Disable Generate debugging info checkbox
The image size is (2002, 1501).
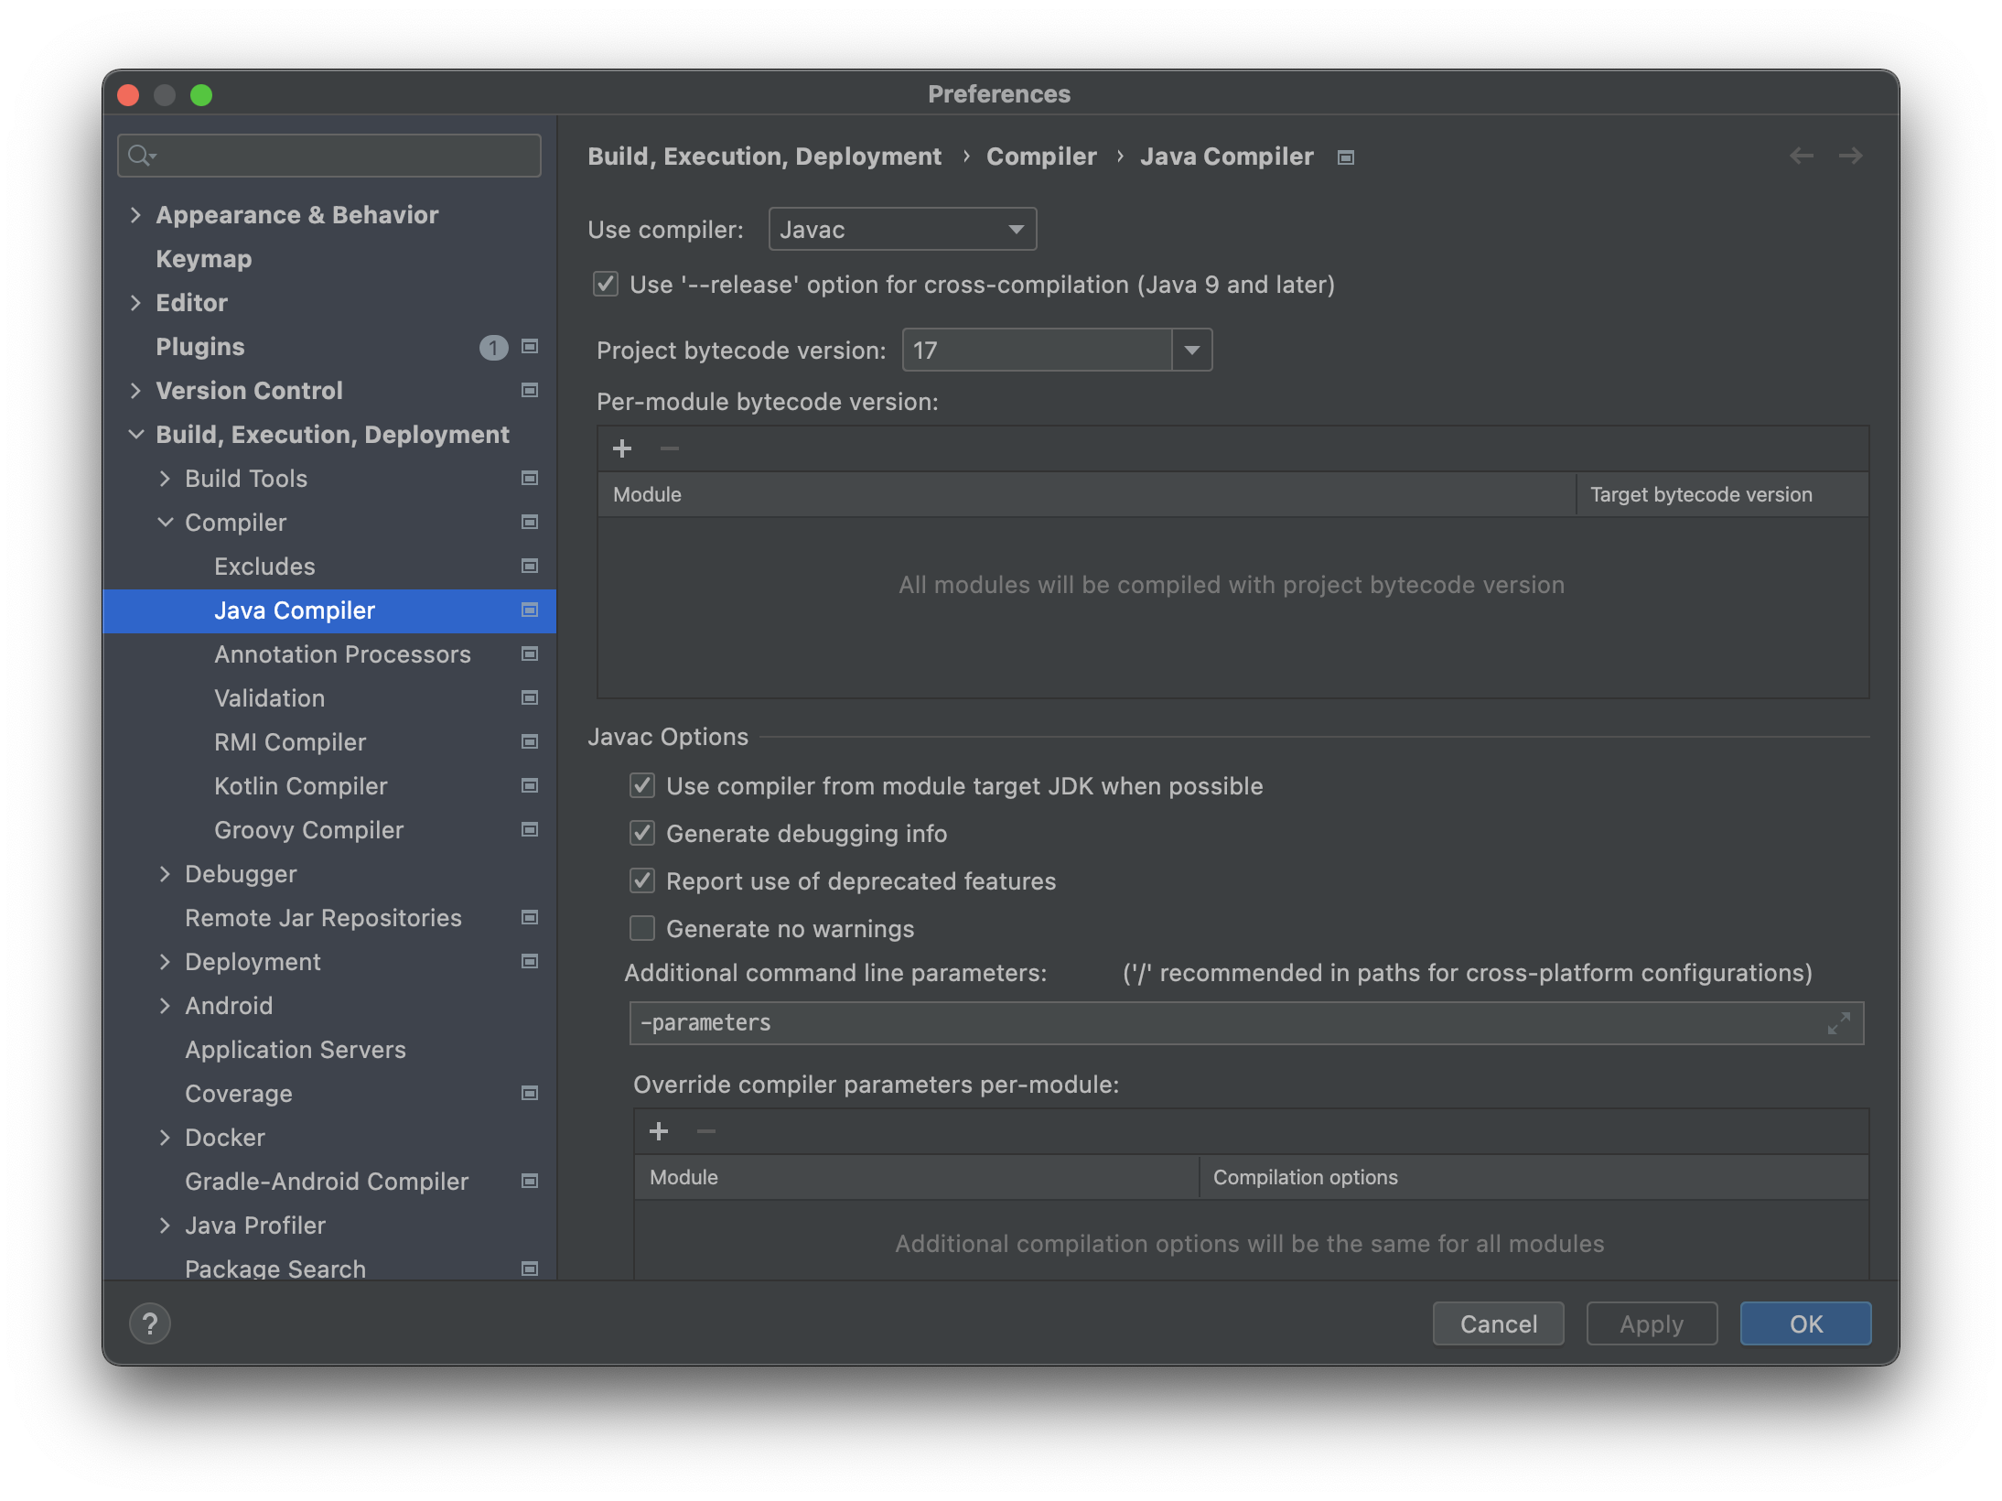(x=642, y=833)
